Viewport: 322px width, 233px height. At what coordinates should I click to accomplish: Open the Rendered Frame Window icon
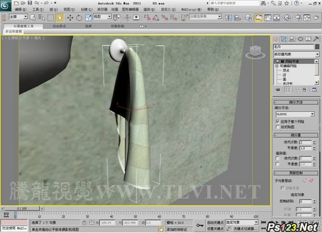(307, 18)
